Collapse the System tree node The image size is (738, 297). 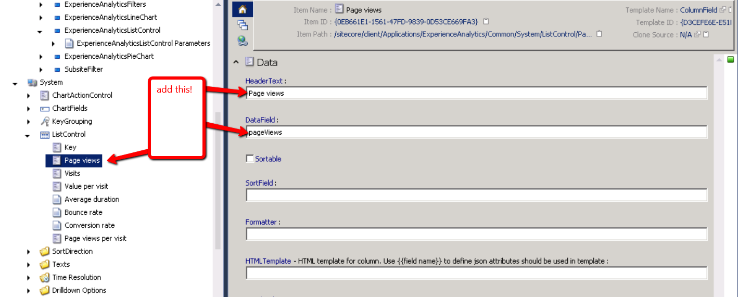click(x=15, y=83)
